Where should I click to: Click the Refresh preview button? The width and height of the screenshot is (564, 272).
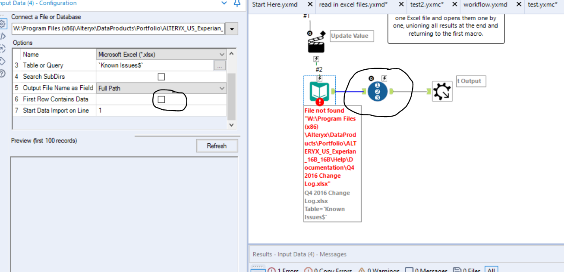[217, 146]
